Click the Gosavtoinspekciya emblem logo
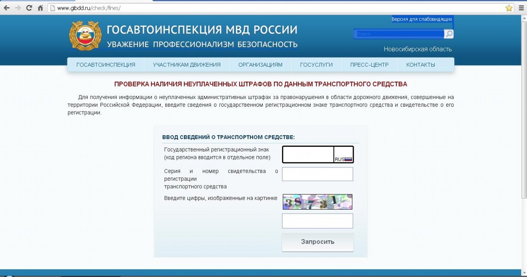527x277 pixels. tap(85, 36)
